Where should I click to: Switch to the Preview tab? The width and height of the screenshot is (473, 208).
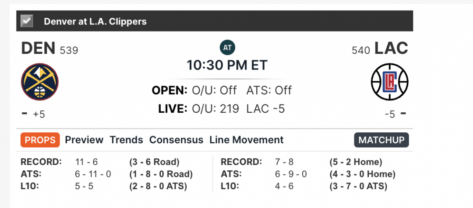coord(84,140)
